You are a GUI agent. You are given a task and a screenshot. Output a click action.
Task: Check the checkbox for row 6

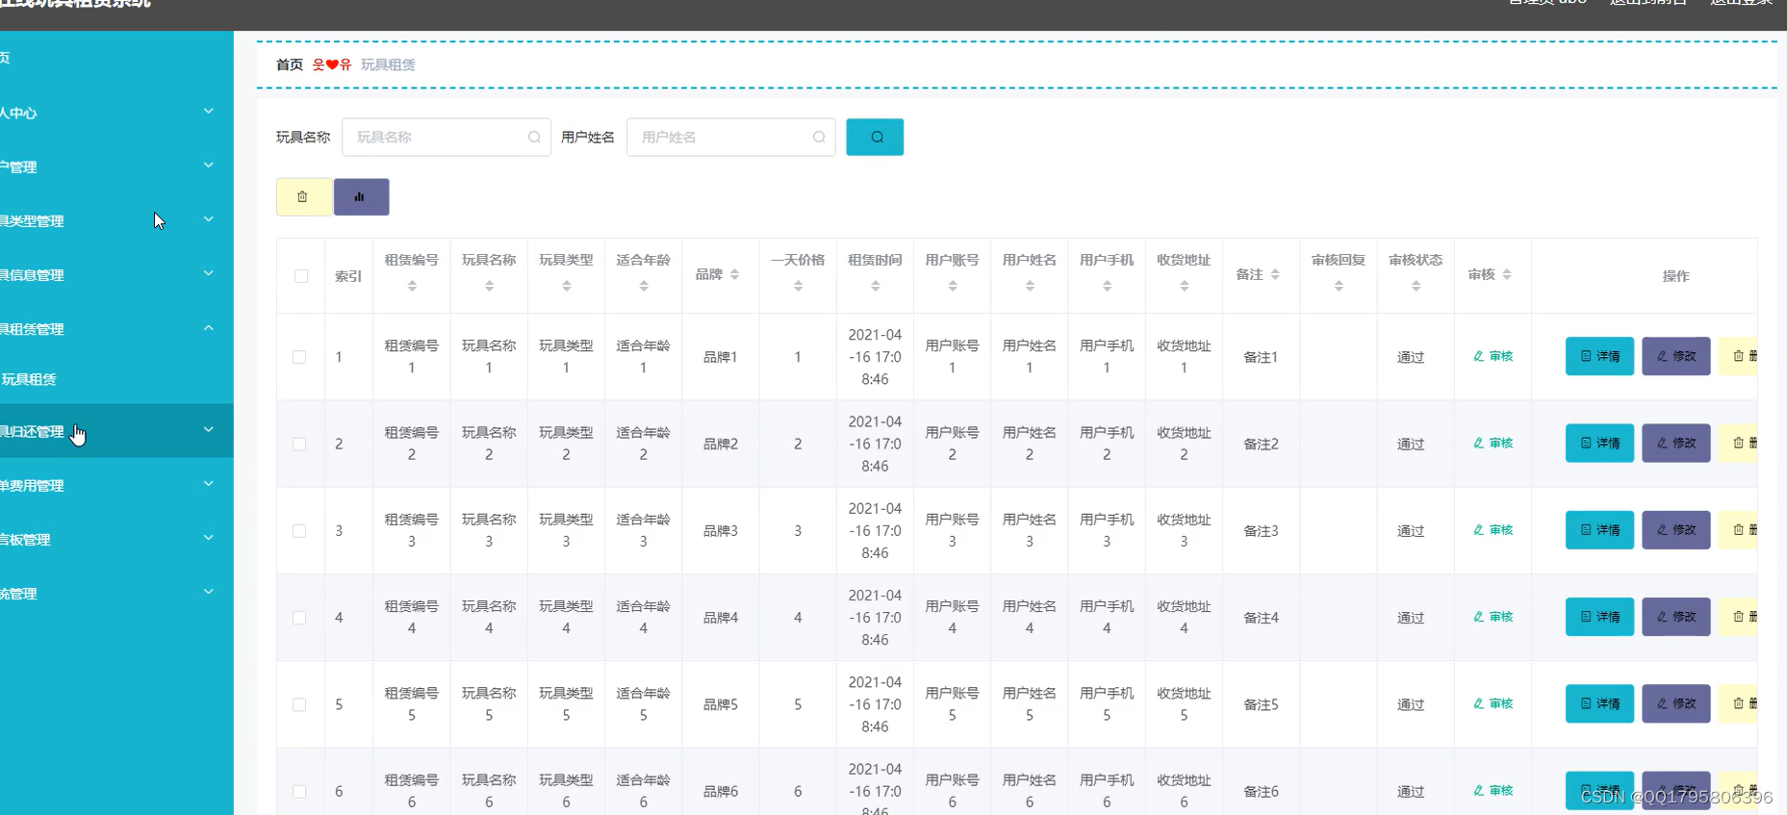(299, 792)
